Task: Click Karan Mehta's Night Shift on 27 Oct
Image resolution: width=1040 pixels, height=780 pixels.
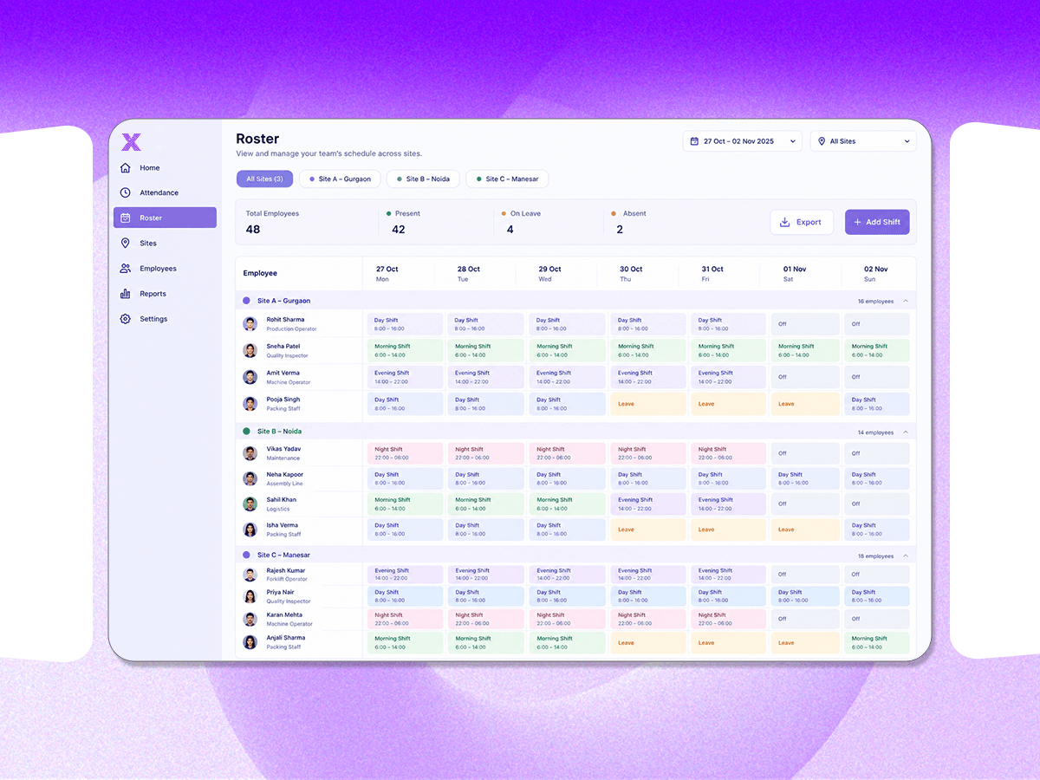Action: [405, 619]
